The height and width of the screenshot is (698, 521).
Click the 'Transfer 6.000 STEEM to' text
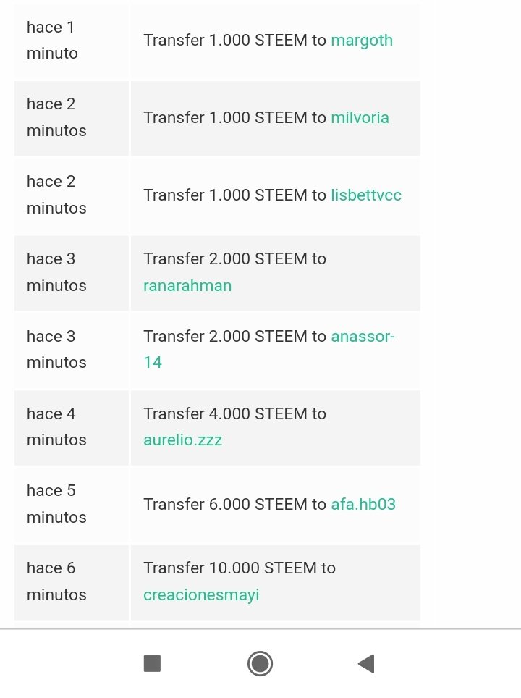234,505
